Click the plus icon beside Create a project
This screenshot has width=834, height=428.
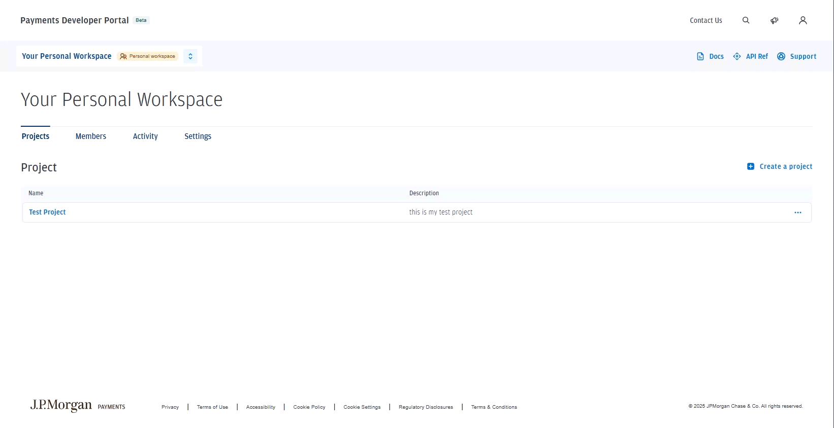tap(751, 166)
